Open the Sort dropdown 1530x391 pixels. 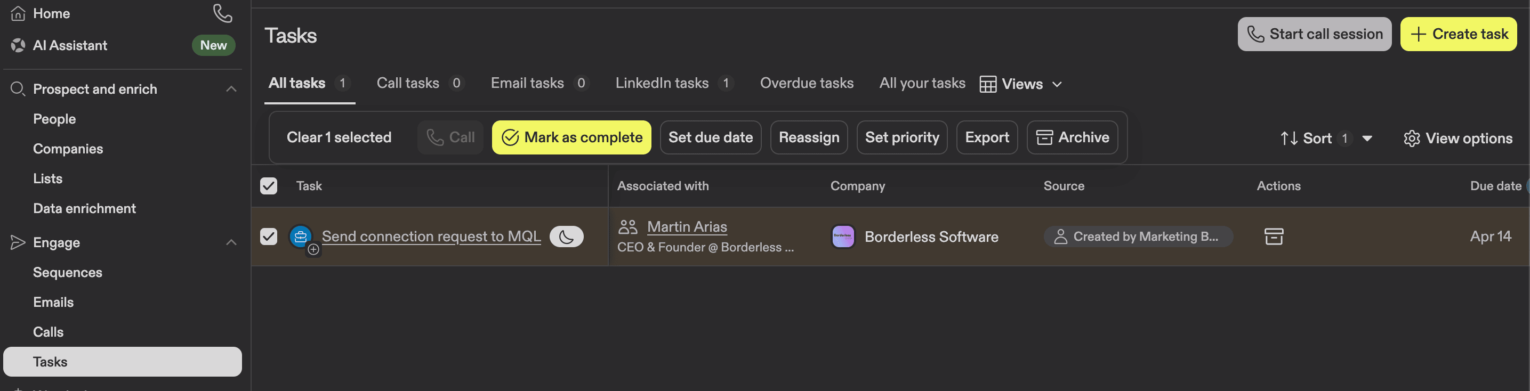[x=1326, y=139]
